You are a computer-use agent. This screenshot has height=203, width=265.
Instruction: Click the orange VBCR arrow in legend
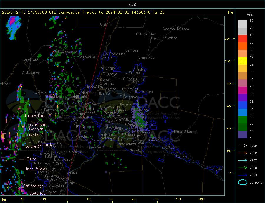click(243, 153)
